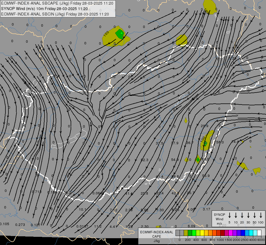Image resolution: width=266 pixels, height=245 pixels.
Task: Click the SYNOP wind arrow labeled 5
Action: [x=229, y=215]
